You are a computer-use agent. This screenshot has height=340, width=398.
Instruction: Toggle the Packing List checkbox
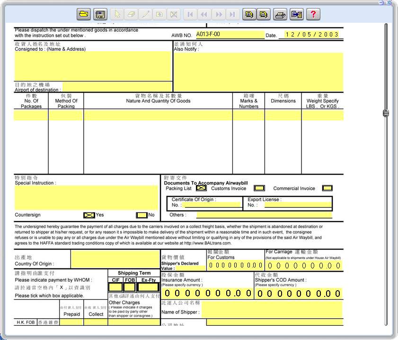click(201, 188)
